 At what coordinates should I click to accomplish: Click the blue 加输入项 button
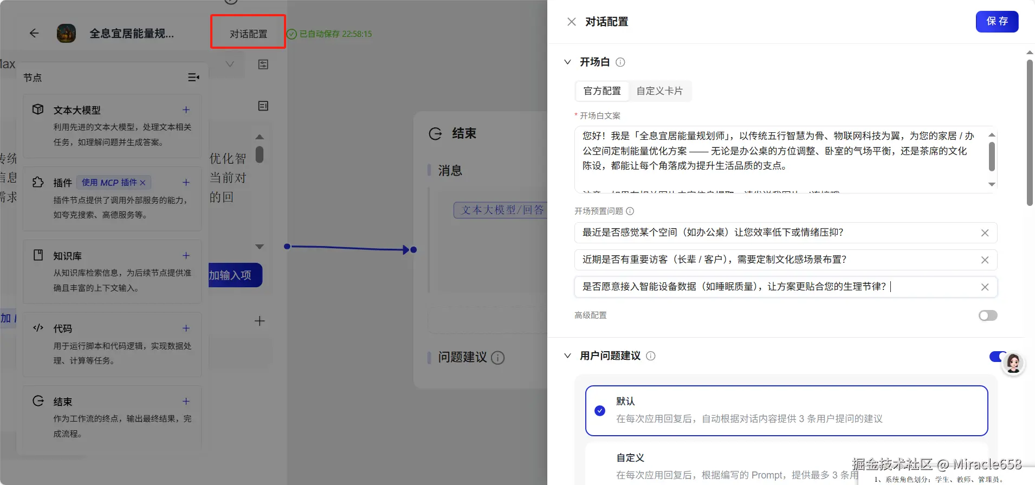tap(235, 275)
